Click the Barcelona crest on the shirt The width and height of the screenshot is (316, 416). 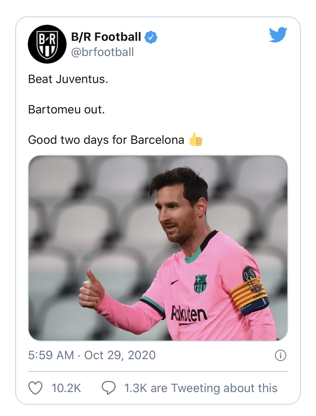coord(200,284)
